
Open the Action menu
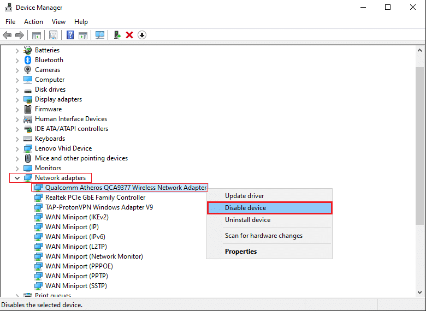33,22
